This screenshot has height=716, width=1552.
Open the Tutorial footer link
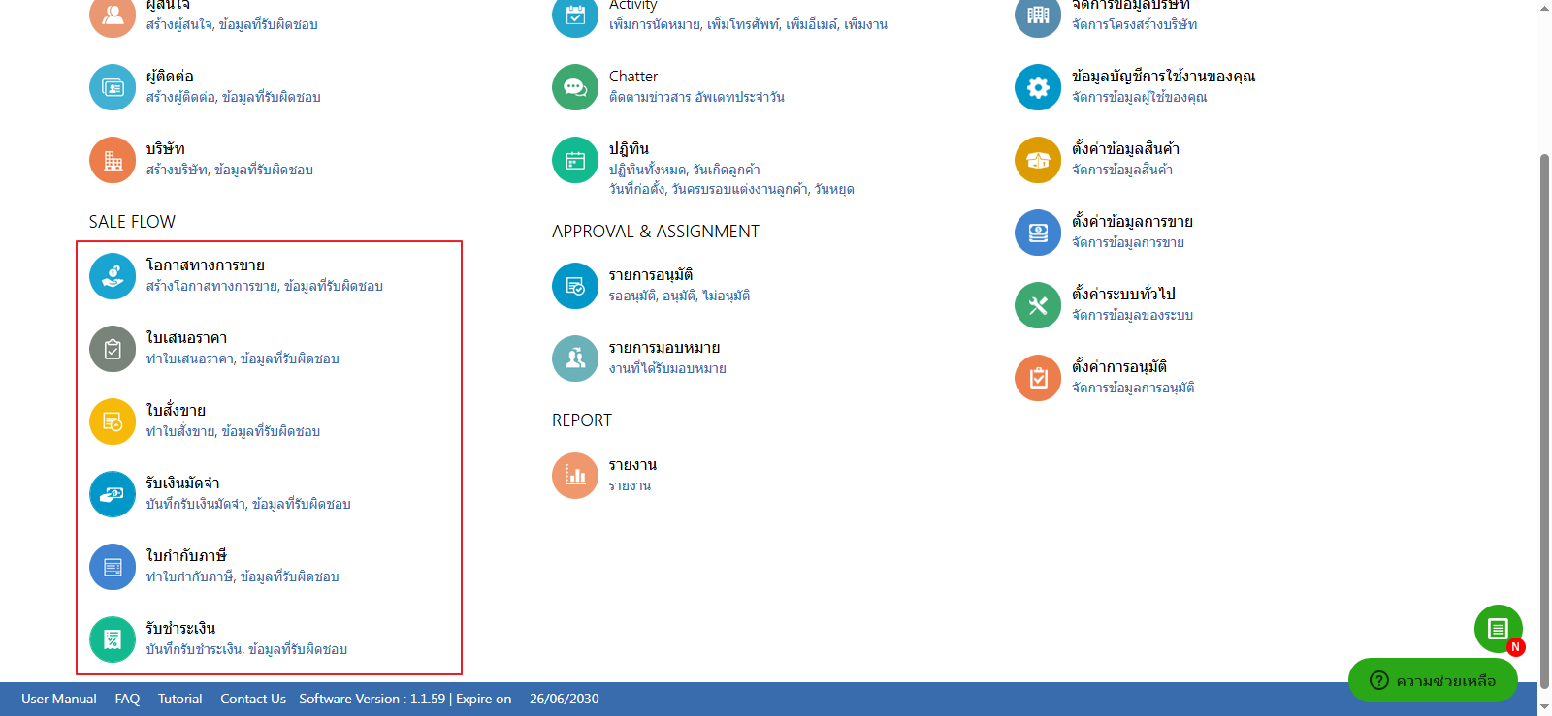pos(180,699)
